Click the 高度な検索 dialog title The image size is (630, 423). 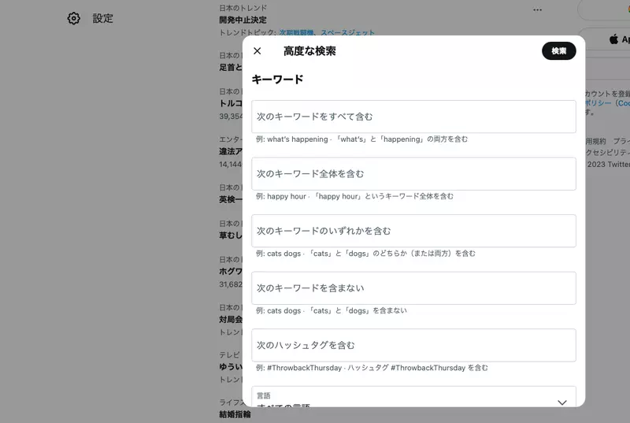point(309,51)
